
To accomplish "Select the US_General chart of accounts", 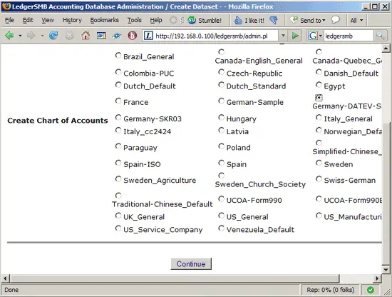I will [x=221, y=216].
